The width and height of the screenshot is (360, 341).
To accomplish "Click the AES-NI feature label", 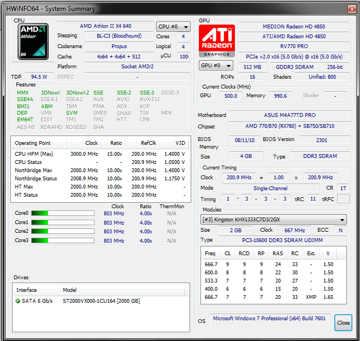I will click(x=26, y=127).
